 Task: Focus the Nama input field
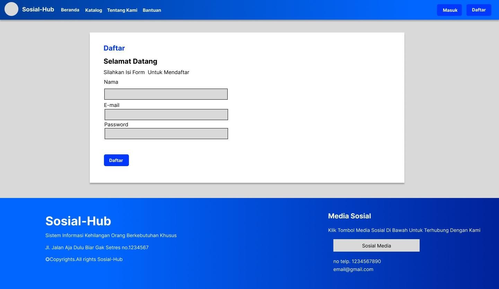click(166, 94)
